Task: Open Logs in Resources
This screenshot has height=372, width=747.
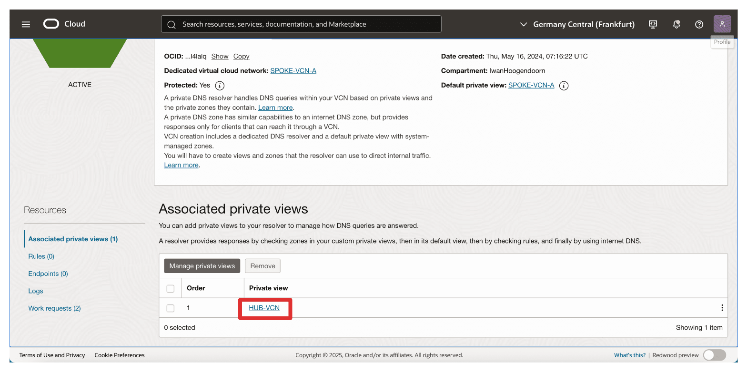Action: [36, 291]
